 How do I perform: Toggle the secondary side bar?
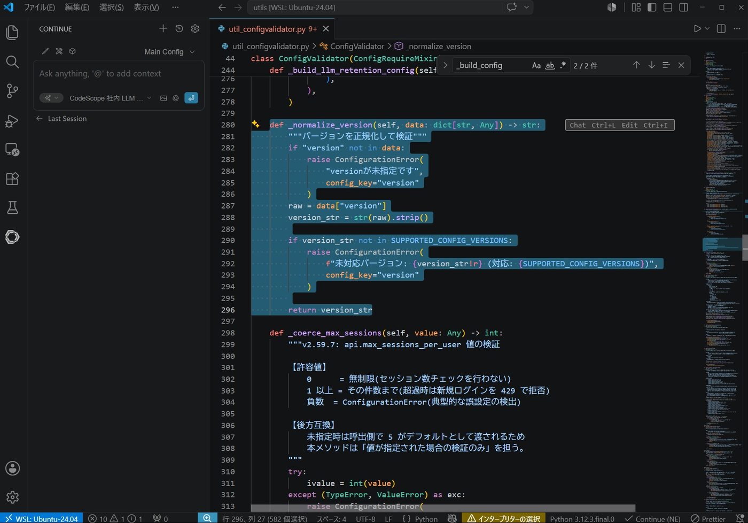683,7
